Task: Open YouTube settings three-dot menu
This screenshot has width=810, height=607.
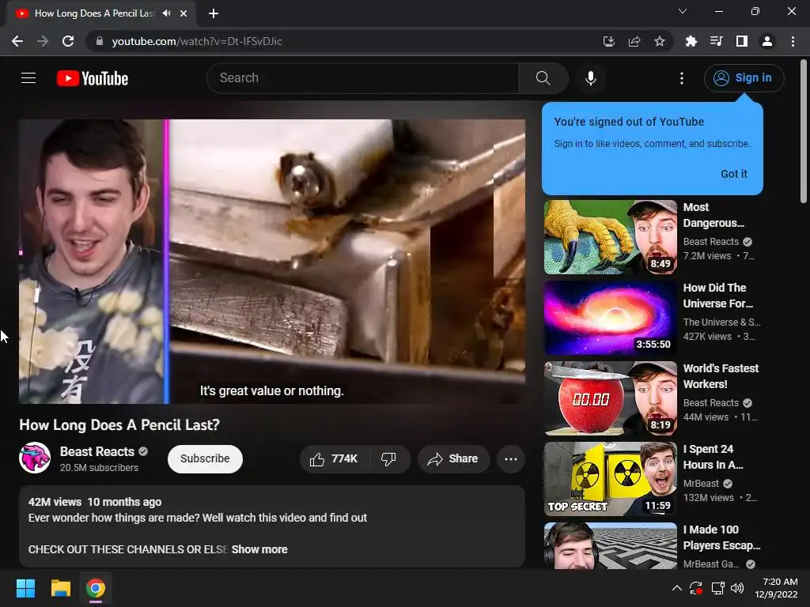Action: click(x=681, y=78)
